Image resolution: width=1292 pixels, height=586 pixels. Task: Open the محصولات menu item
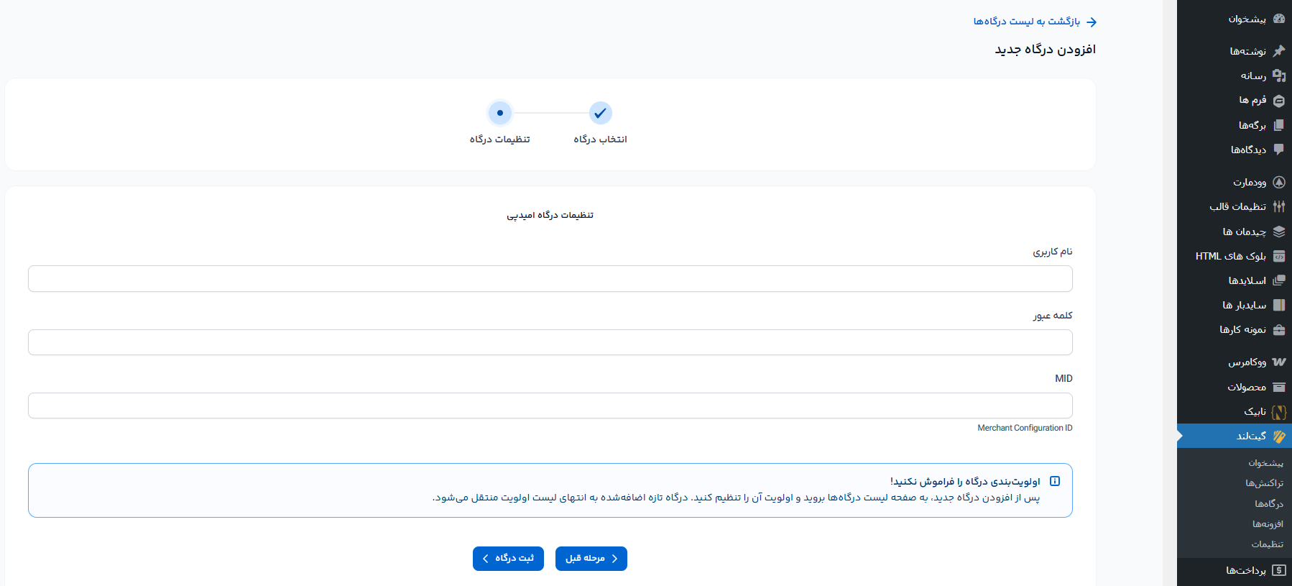(x=1234, y=387)
